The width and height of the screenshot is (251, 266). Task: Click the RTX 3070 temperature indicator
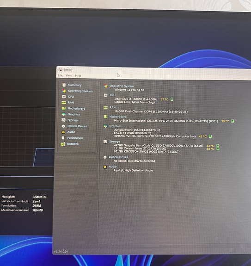(x=210, y=136)
